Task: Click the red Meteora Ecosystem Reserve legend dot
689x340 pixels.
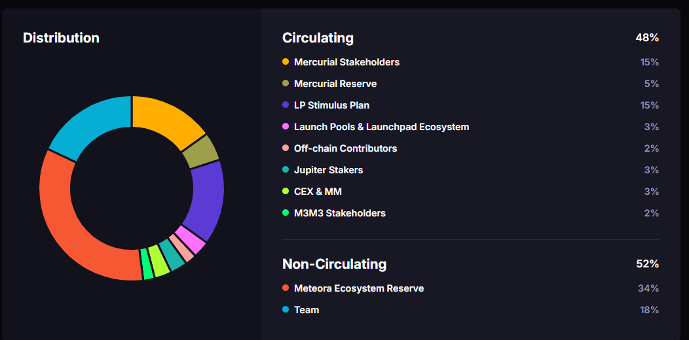Action: click(x=286, y=288)
